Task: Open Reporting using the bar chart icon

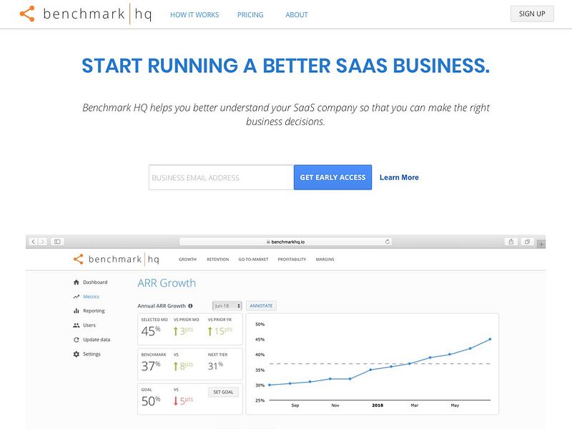Action: pos(76,311)
